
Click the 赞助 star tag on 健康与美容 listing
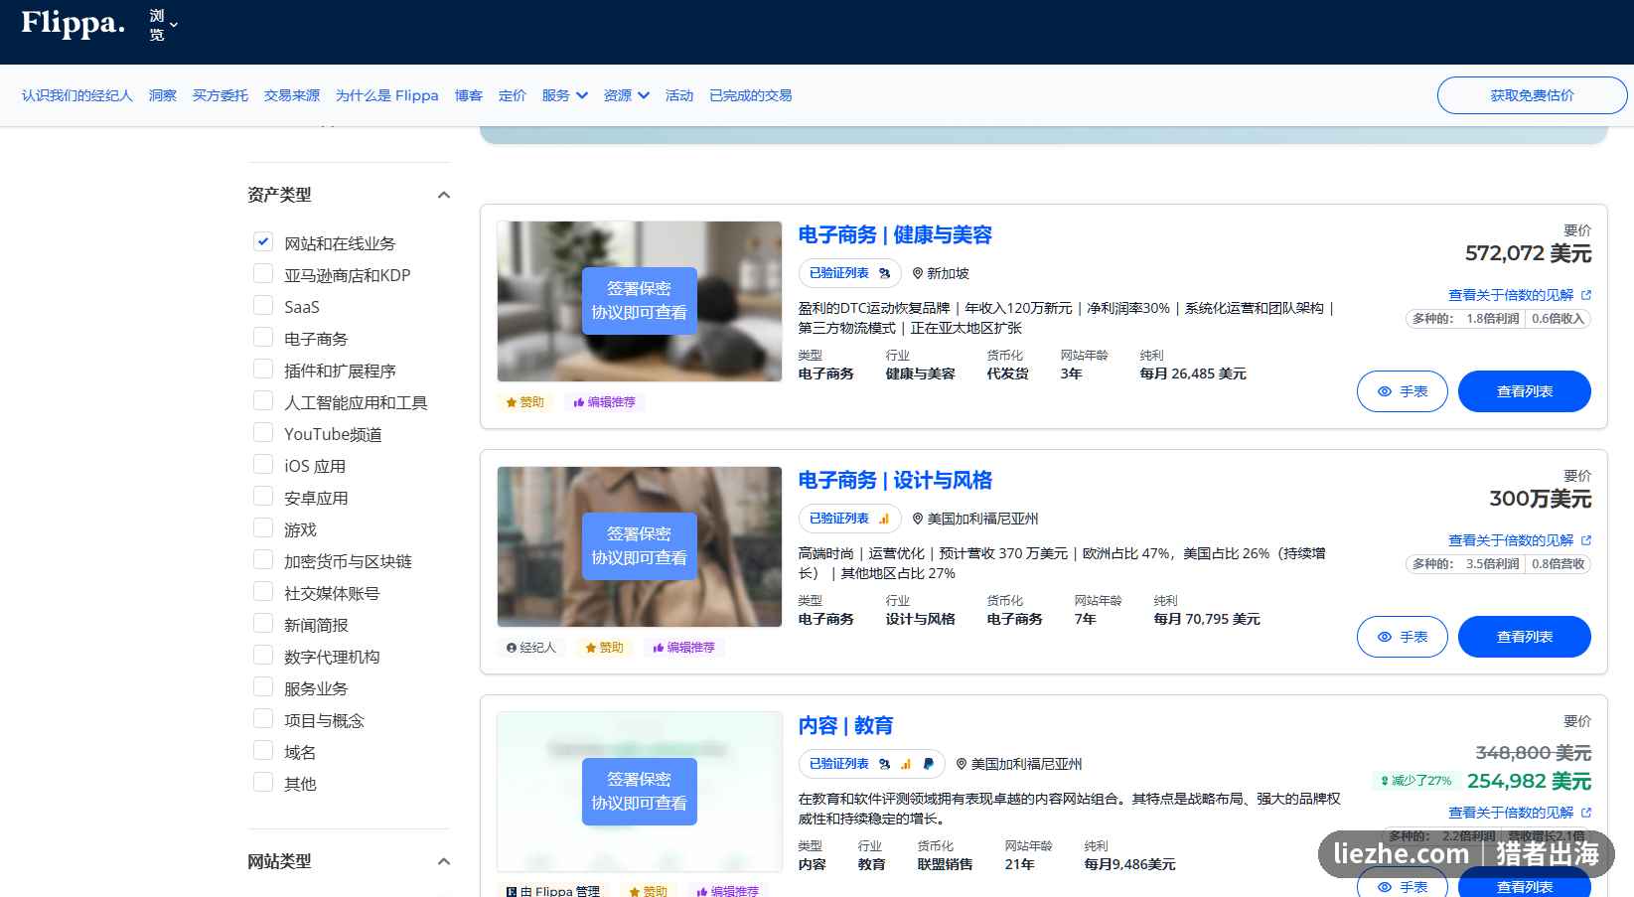pos(525,402)
